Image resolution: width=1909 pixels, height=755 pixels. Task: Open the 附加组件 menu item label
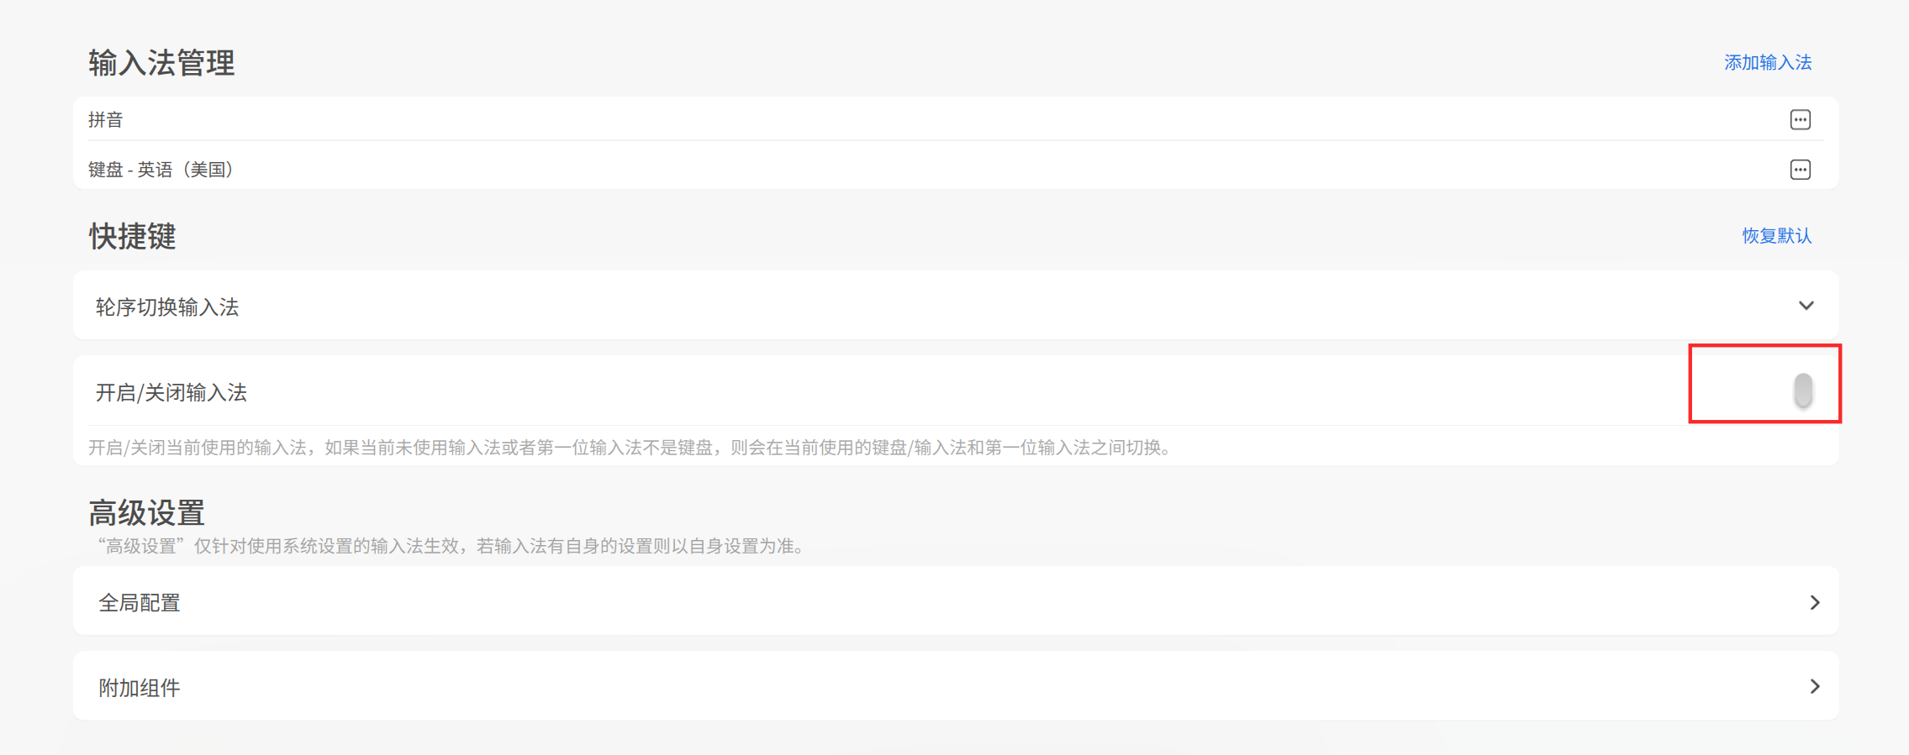pyautogui.click(x=140, y=688)
